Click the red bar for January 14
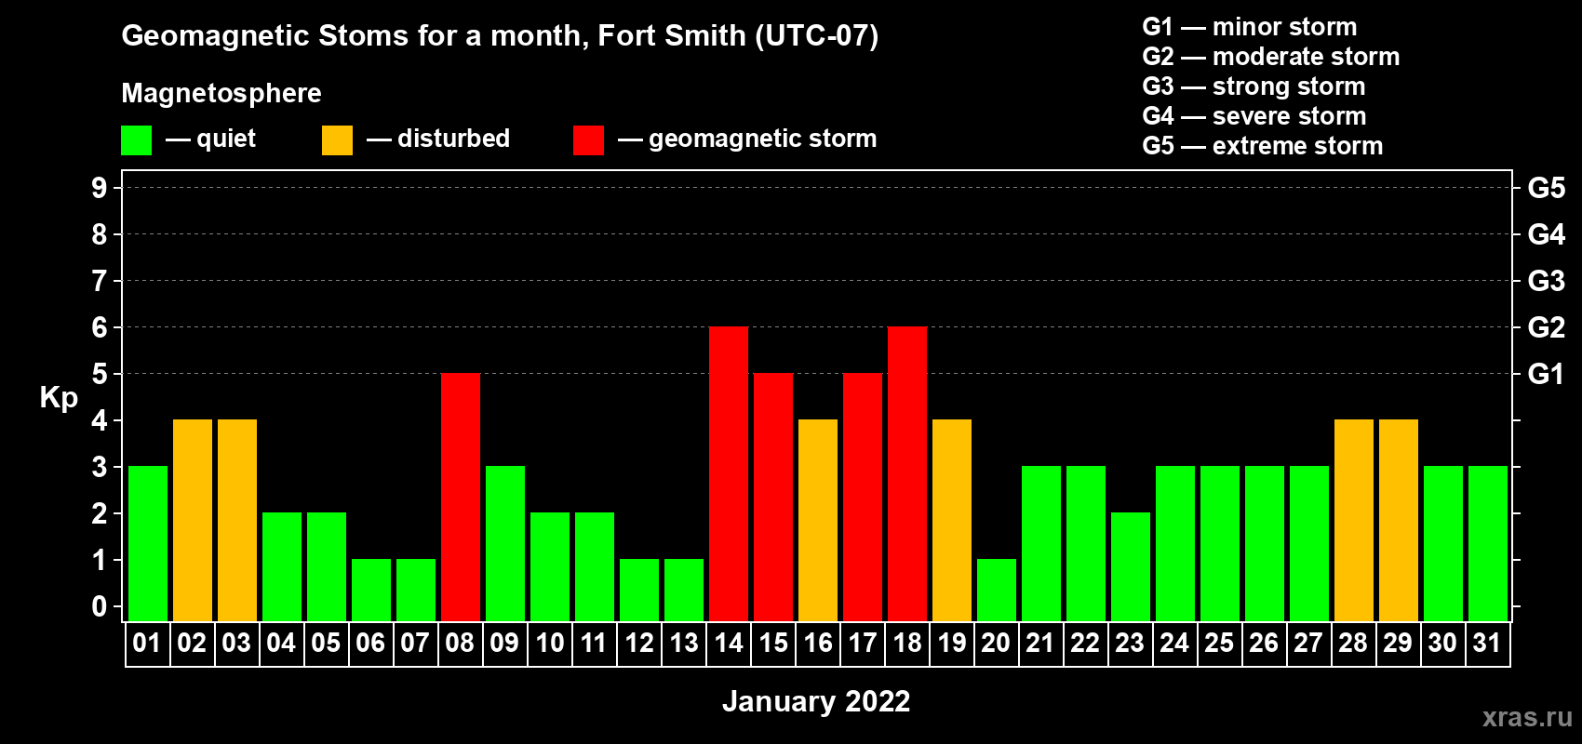 tap(729, 474)
